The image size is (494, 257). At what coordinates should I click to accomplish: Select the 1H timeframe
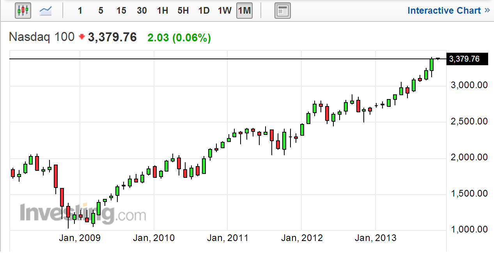click(x=163, y=11)
